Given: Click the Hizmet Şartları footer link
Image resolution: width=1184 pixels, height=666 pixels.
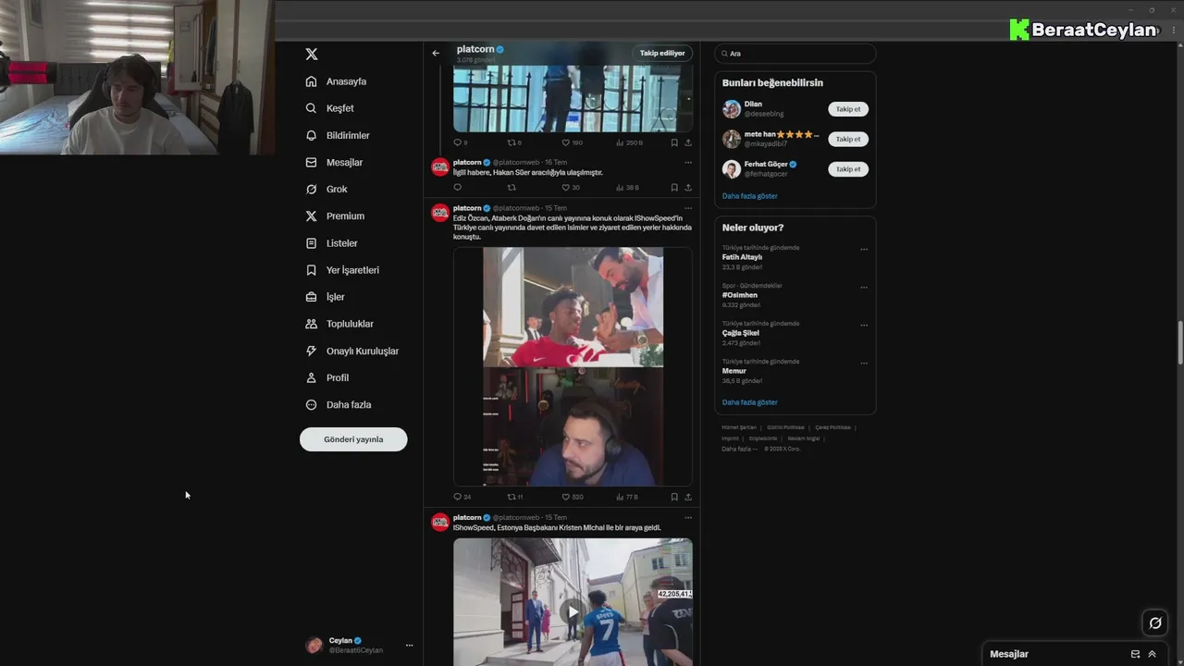Looking at the screenshot, I should 739,427.
